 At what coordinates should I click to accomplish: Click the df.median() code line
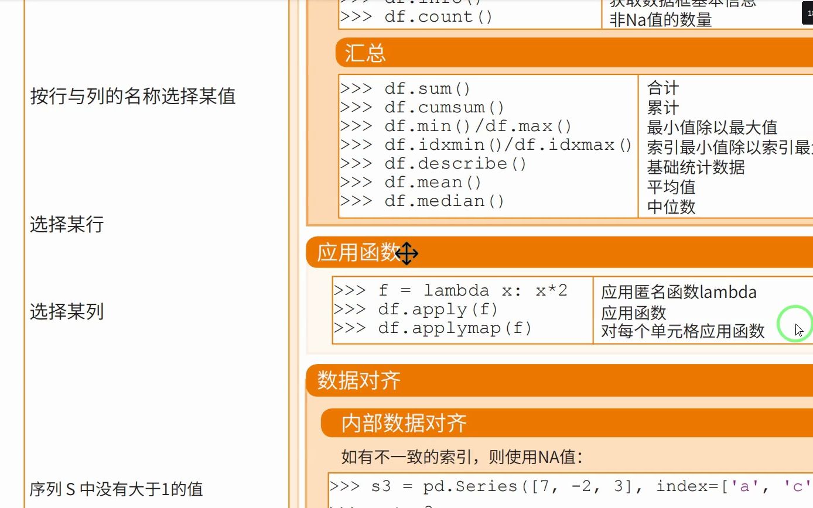(422, 201)
